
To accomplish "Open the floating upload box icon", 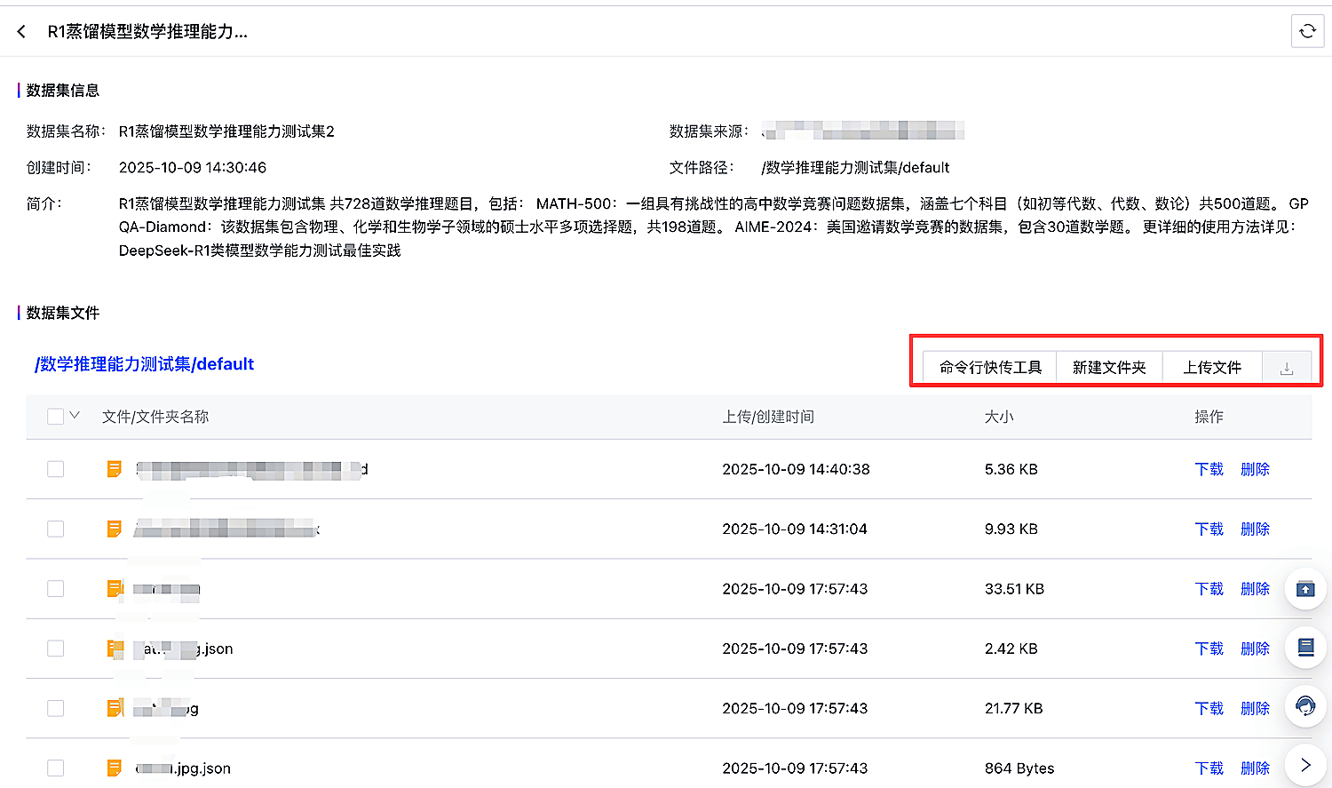I will click(1305, 589).
